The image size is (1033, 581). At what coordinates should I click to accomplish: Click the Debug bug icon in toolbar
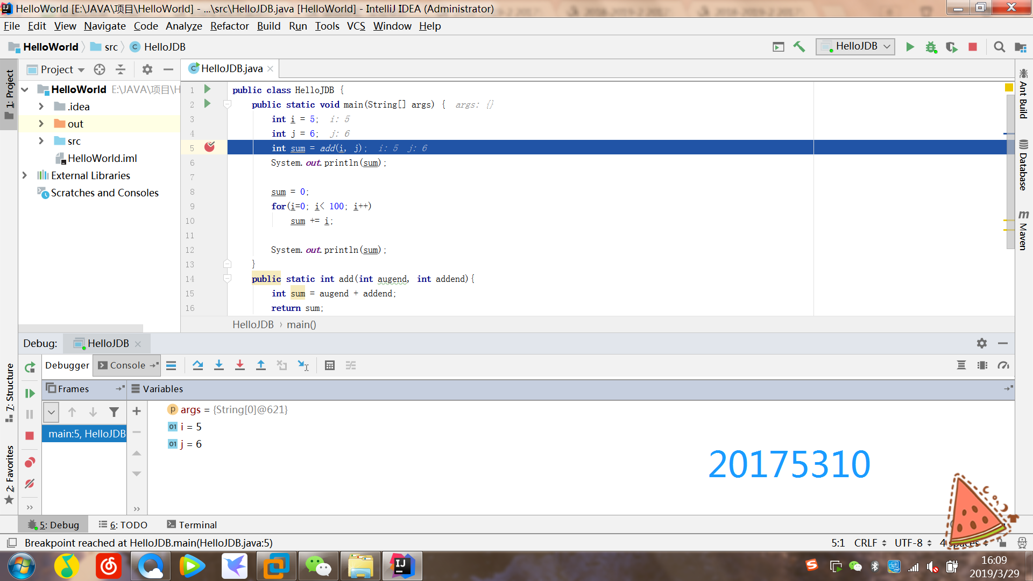[931, 47]
